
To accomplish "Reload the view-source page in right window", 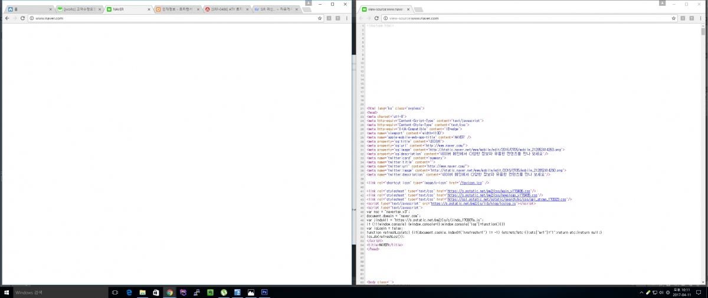I will (x=378, y=18).
